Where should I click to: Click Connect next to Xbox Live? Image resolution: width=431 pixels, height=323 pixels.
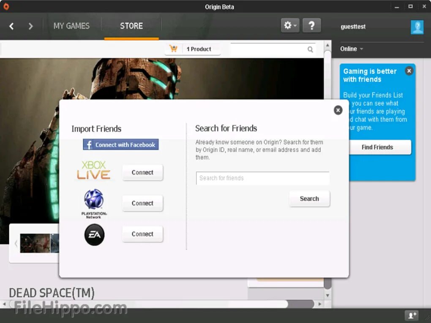(x=142, y=172)
